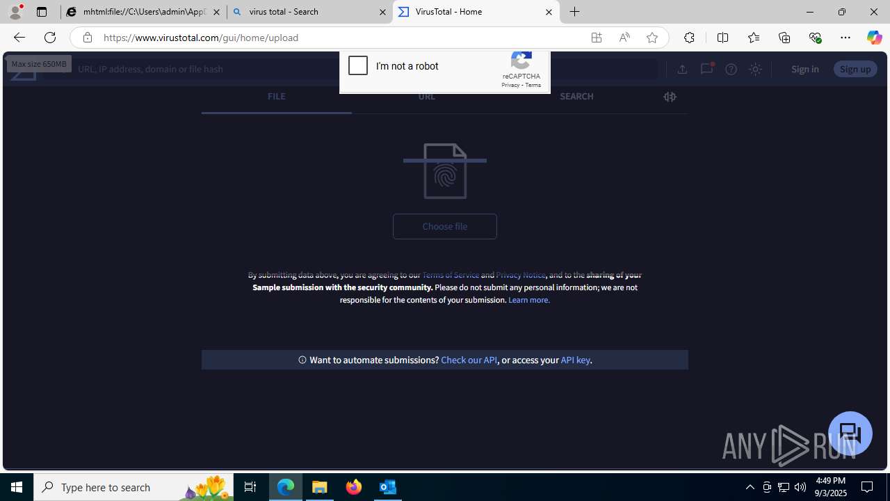Close the VirusTotal - Home tab
The height and width of the screenshot is (501, 890).
click(x=549, y=12)
